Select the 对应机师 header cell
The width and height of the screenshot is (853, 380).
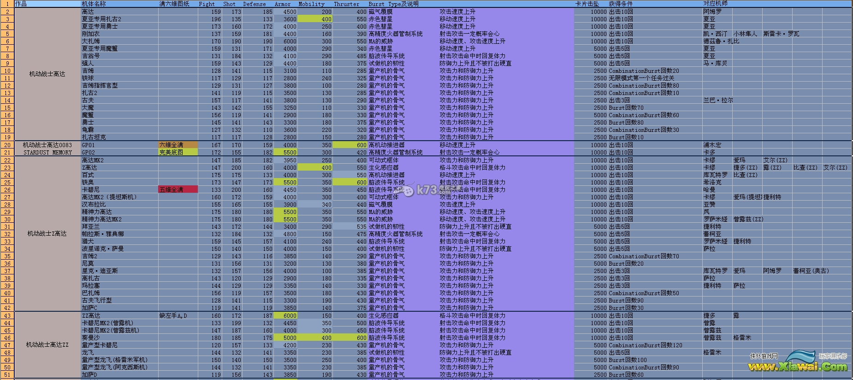coord(717,4)
